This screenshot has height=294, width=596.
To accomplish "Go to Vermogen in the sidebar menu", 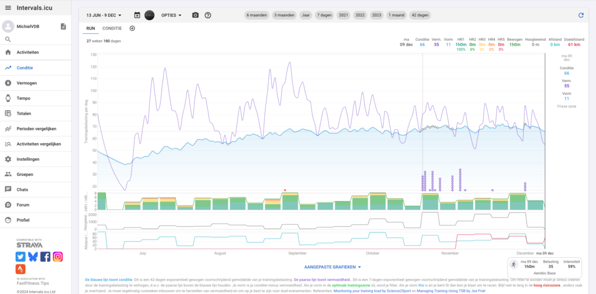I will pyautogui.click(x=27, y=83).
